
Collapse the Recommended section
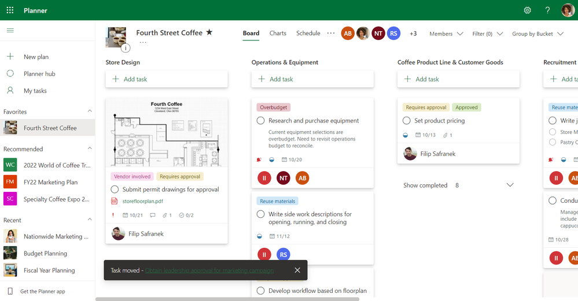90,148
